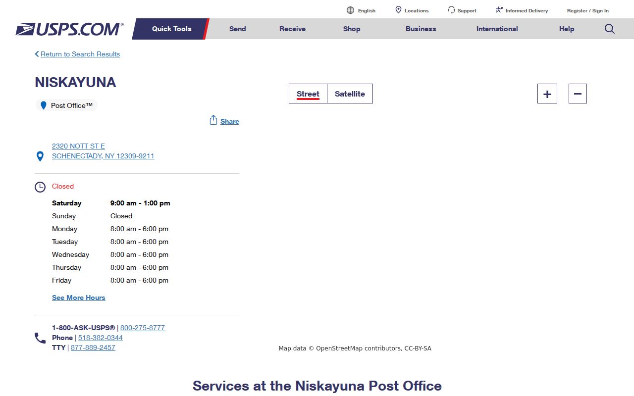Click the clock icon next to Closed
This screenshot has width=634, height=396.
pyautogui.click(x=40, y=187)
